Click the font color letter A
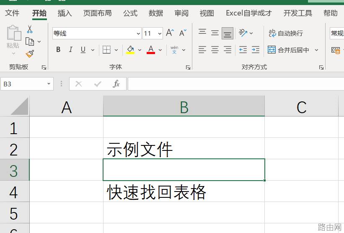Viewport: 344px width, 233px height. click(x=151, y=50)
